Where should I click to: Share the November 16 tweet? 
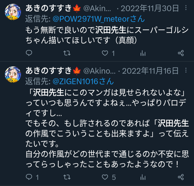coord(181,177)
